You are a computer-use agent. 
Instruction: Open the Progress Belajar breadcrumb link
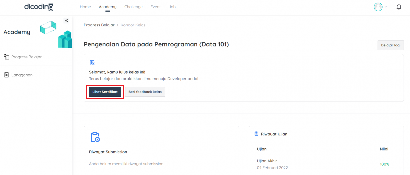(99, 25)
